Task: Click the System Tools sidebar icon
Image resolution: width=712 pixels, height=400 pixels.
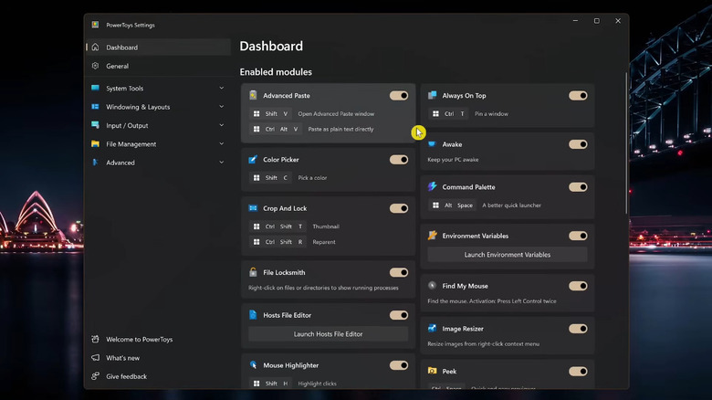Action: click(x=95, y=88)
